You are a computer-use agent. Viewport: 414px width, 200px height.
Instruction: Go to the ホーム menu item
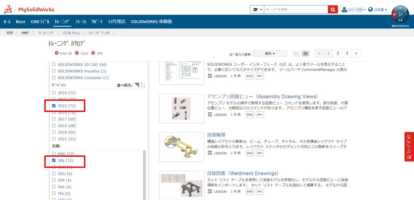pyautogui.click(x=7, y=22)
